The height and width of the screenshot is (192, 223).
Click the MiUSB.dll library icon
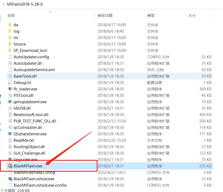10,108
